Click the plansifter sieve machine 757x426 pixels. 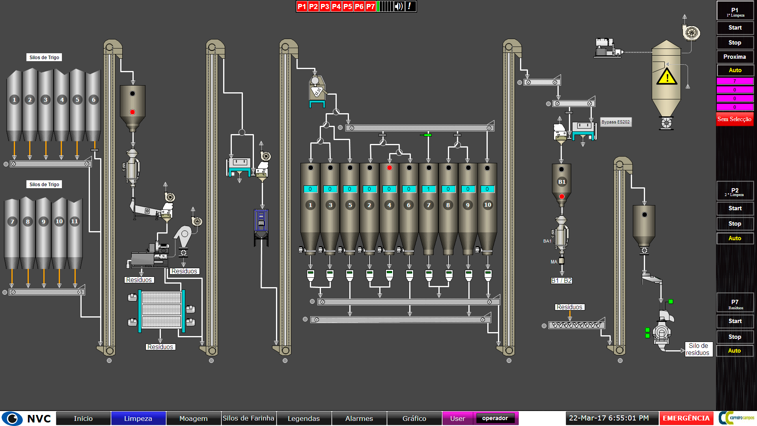click(x=161, y=310)
